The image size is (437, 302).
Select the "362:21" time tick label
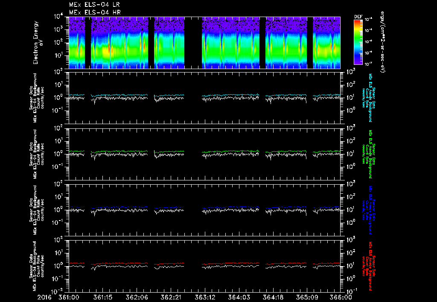[x=171, y=297]
